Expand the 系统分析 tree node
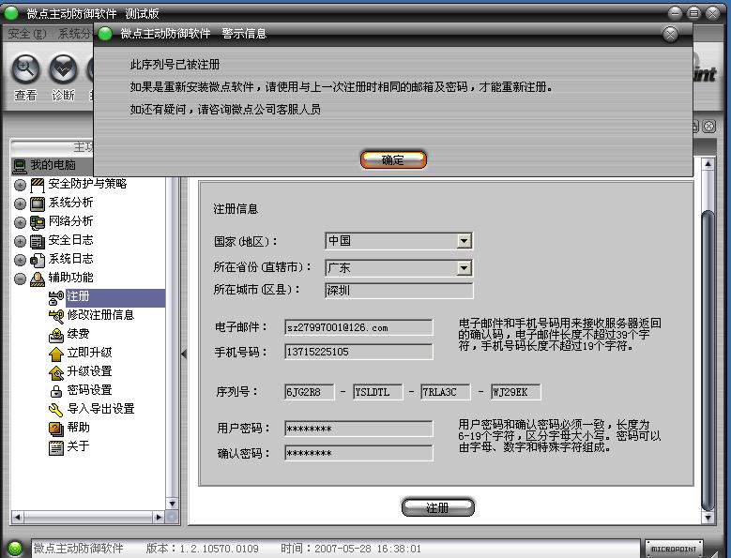 (x=20, y=204)
